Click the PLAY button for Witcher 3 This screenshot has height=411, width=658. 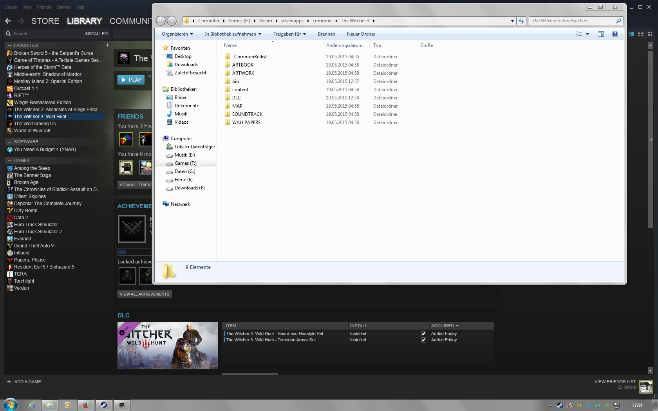click(131, 80)
